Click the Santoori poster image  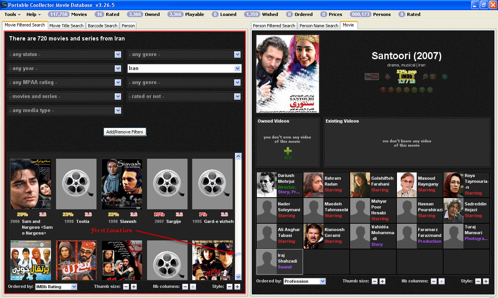tap(288, 74)
